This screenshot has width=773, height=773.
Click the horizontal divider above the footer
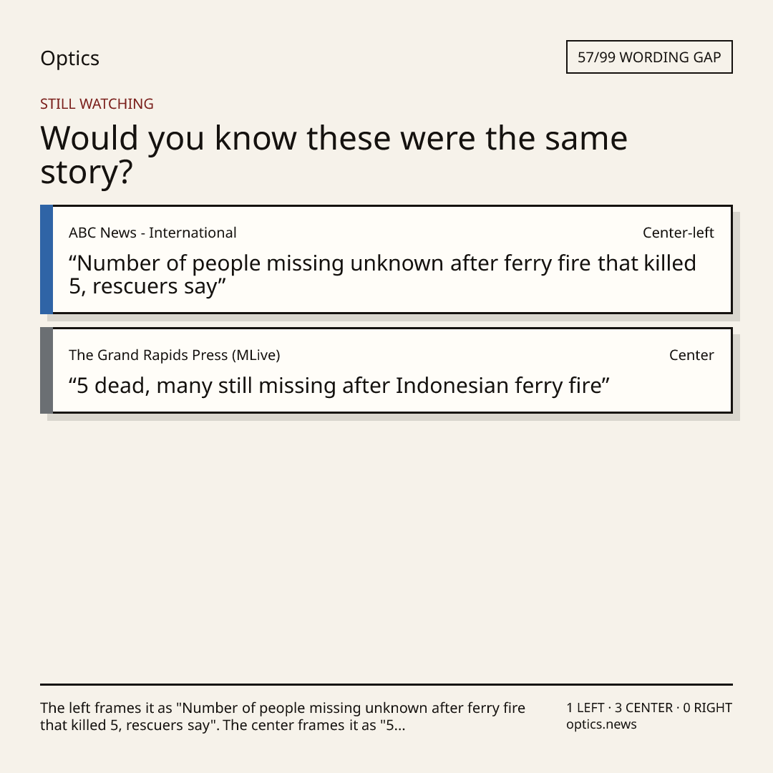[386, 684]
